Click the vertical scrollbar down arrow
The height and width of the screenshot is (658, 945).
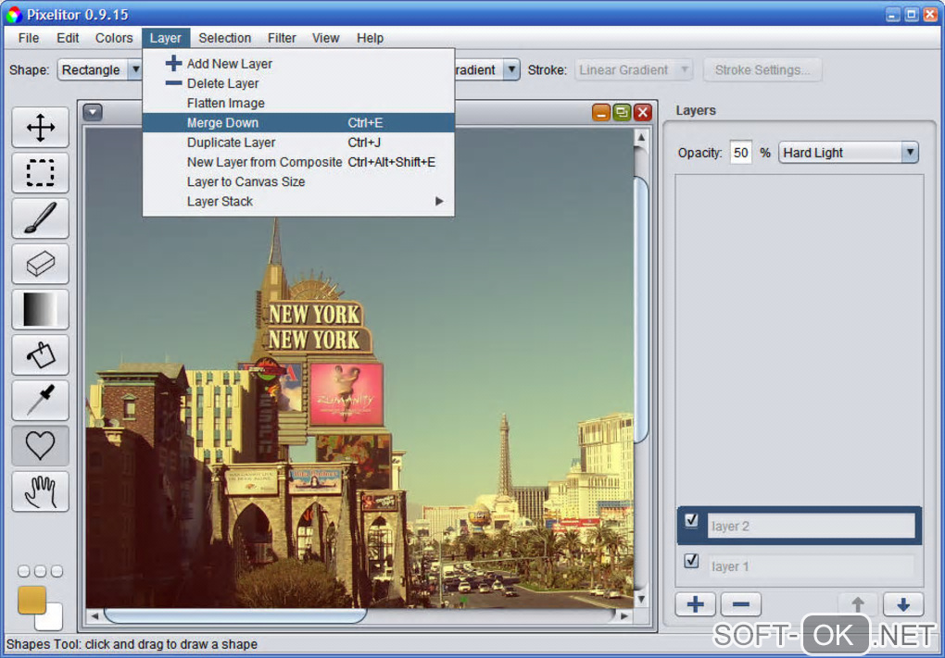[x=641, y=599]
